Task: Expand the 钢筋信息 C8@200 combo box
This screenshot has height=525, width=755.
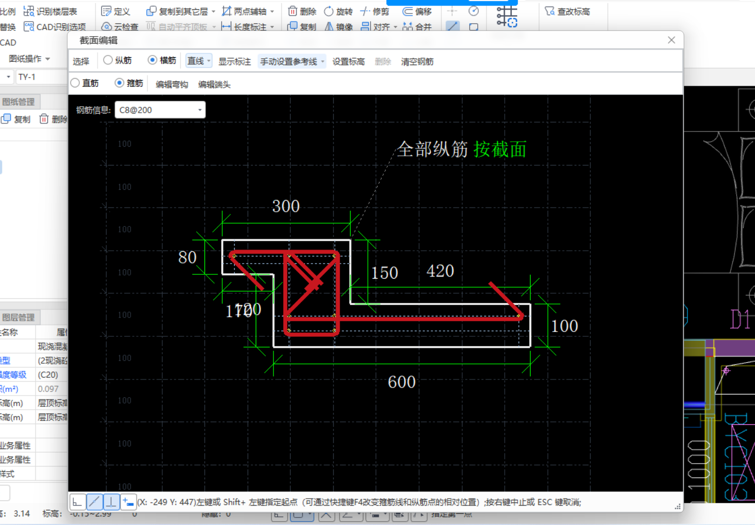Action: point(200,110)
